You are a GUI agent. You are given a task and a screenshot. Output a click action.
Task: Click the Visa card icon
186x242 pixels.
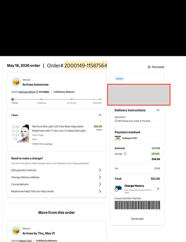click(118, 138)
